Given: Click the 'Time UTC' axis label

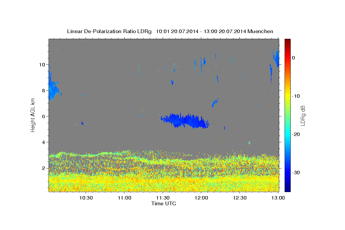Looking at the screenshot, I should 164,204.
